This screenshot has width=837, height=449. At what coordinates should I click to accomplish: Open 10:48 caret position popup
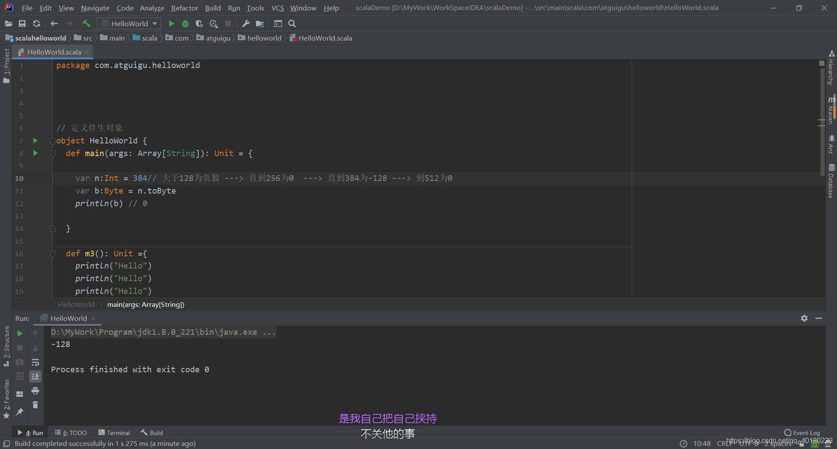702,444
